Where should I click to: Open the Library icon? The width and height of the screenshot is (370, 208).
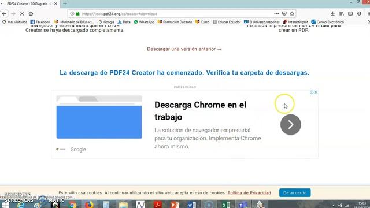[x=342, y=14]
